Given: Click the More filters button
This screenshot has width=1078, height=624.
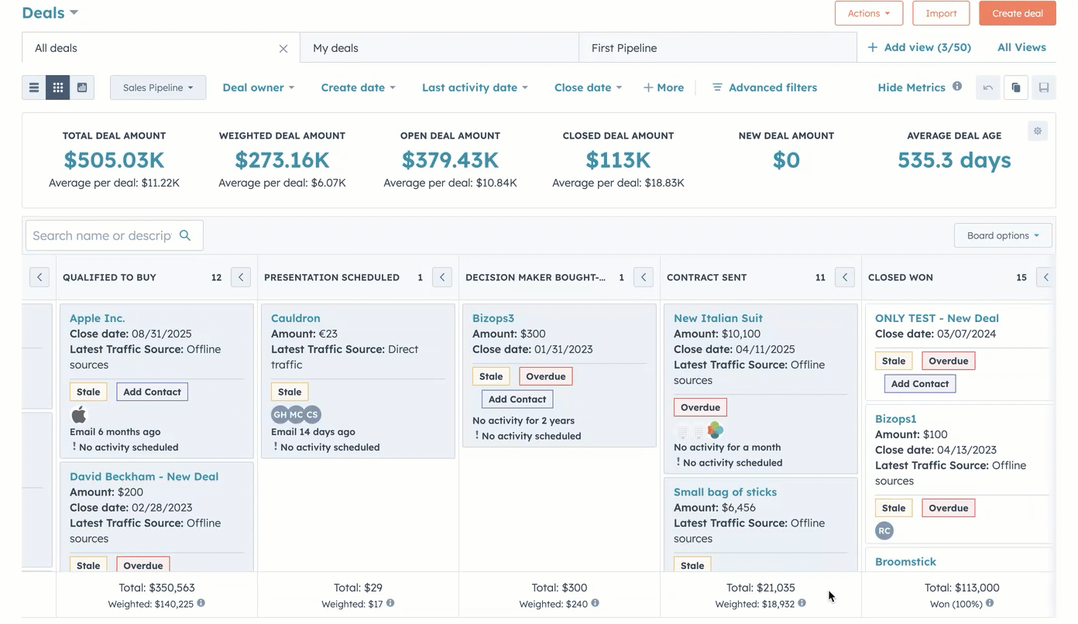Looking at the screenshot, I should point(664,87).
